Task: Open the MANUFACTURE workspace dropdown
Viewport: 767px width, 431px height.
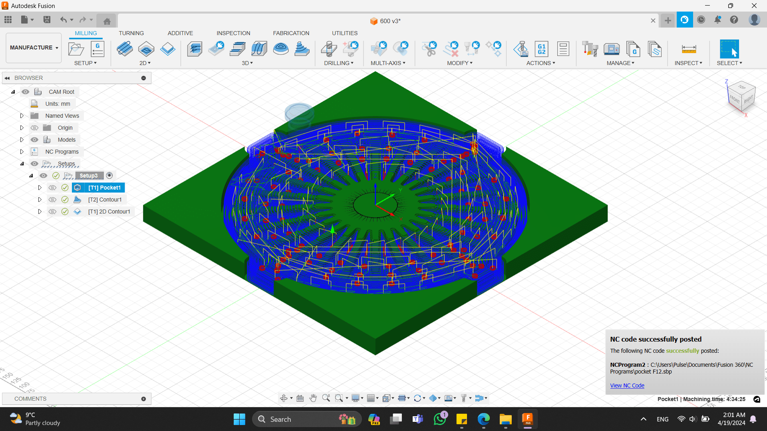Action: pos(34,47)
